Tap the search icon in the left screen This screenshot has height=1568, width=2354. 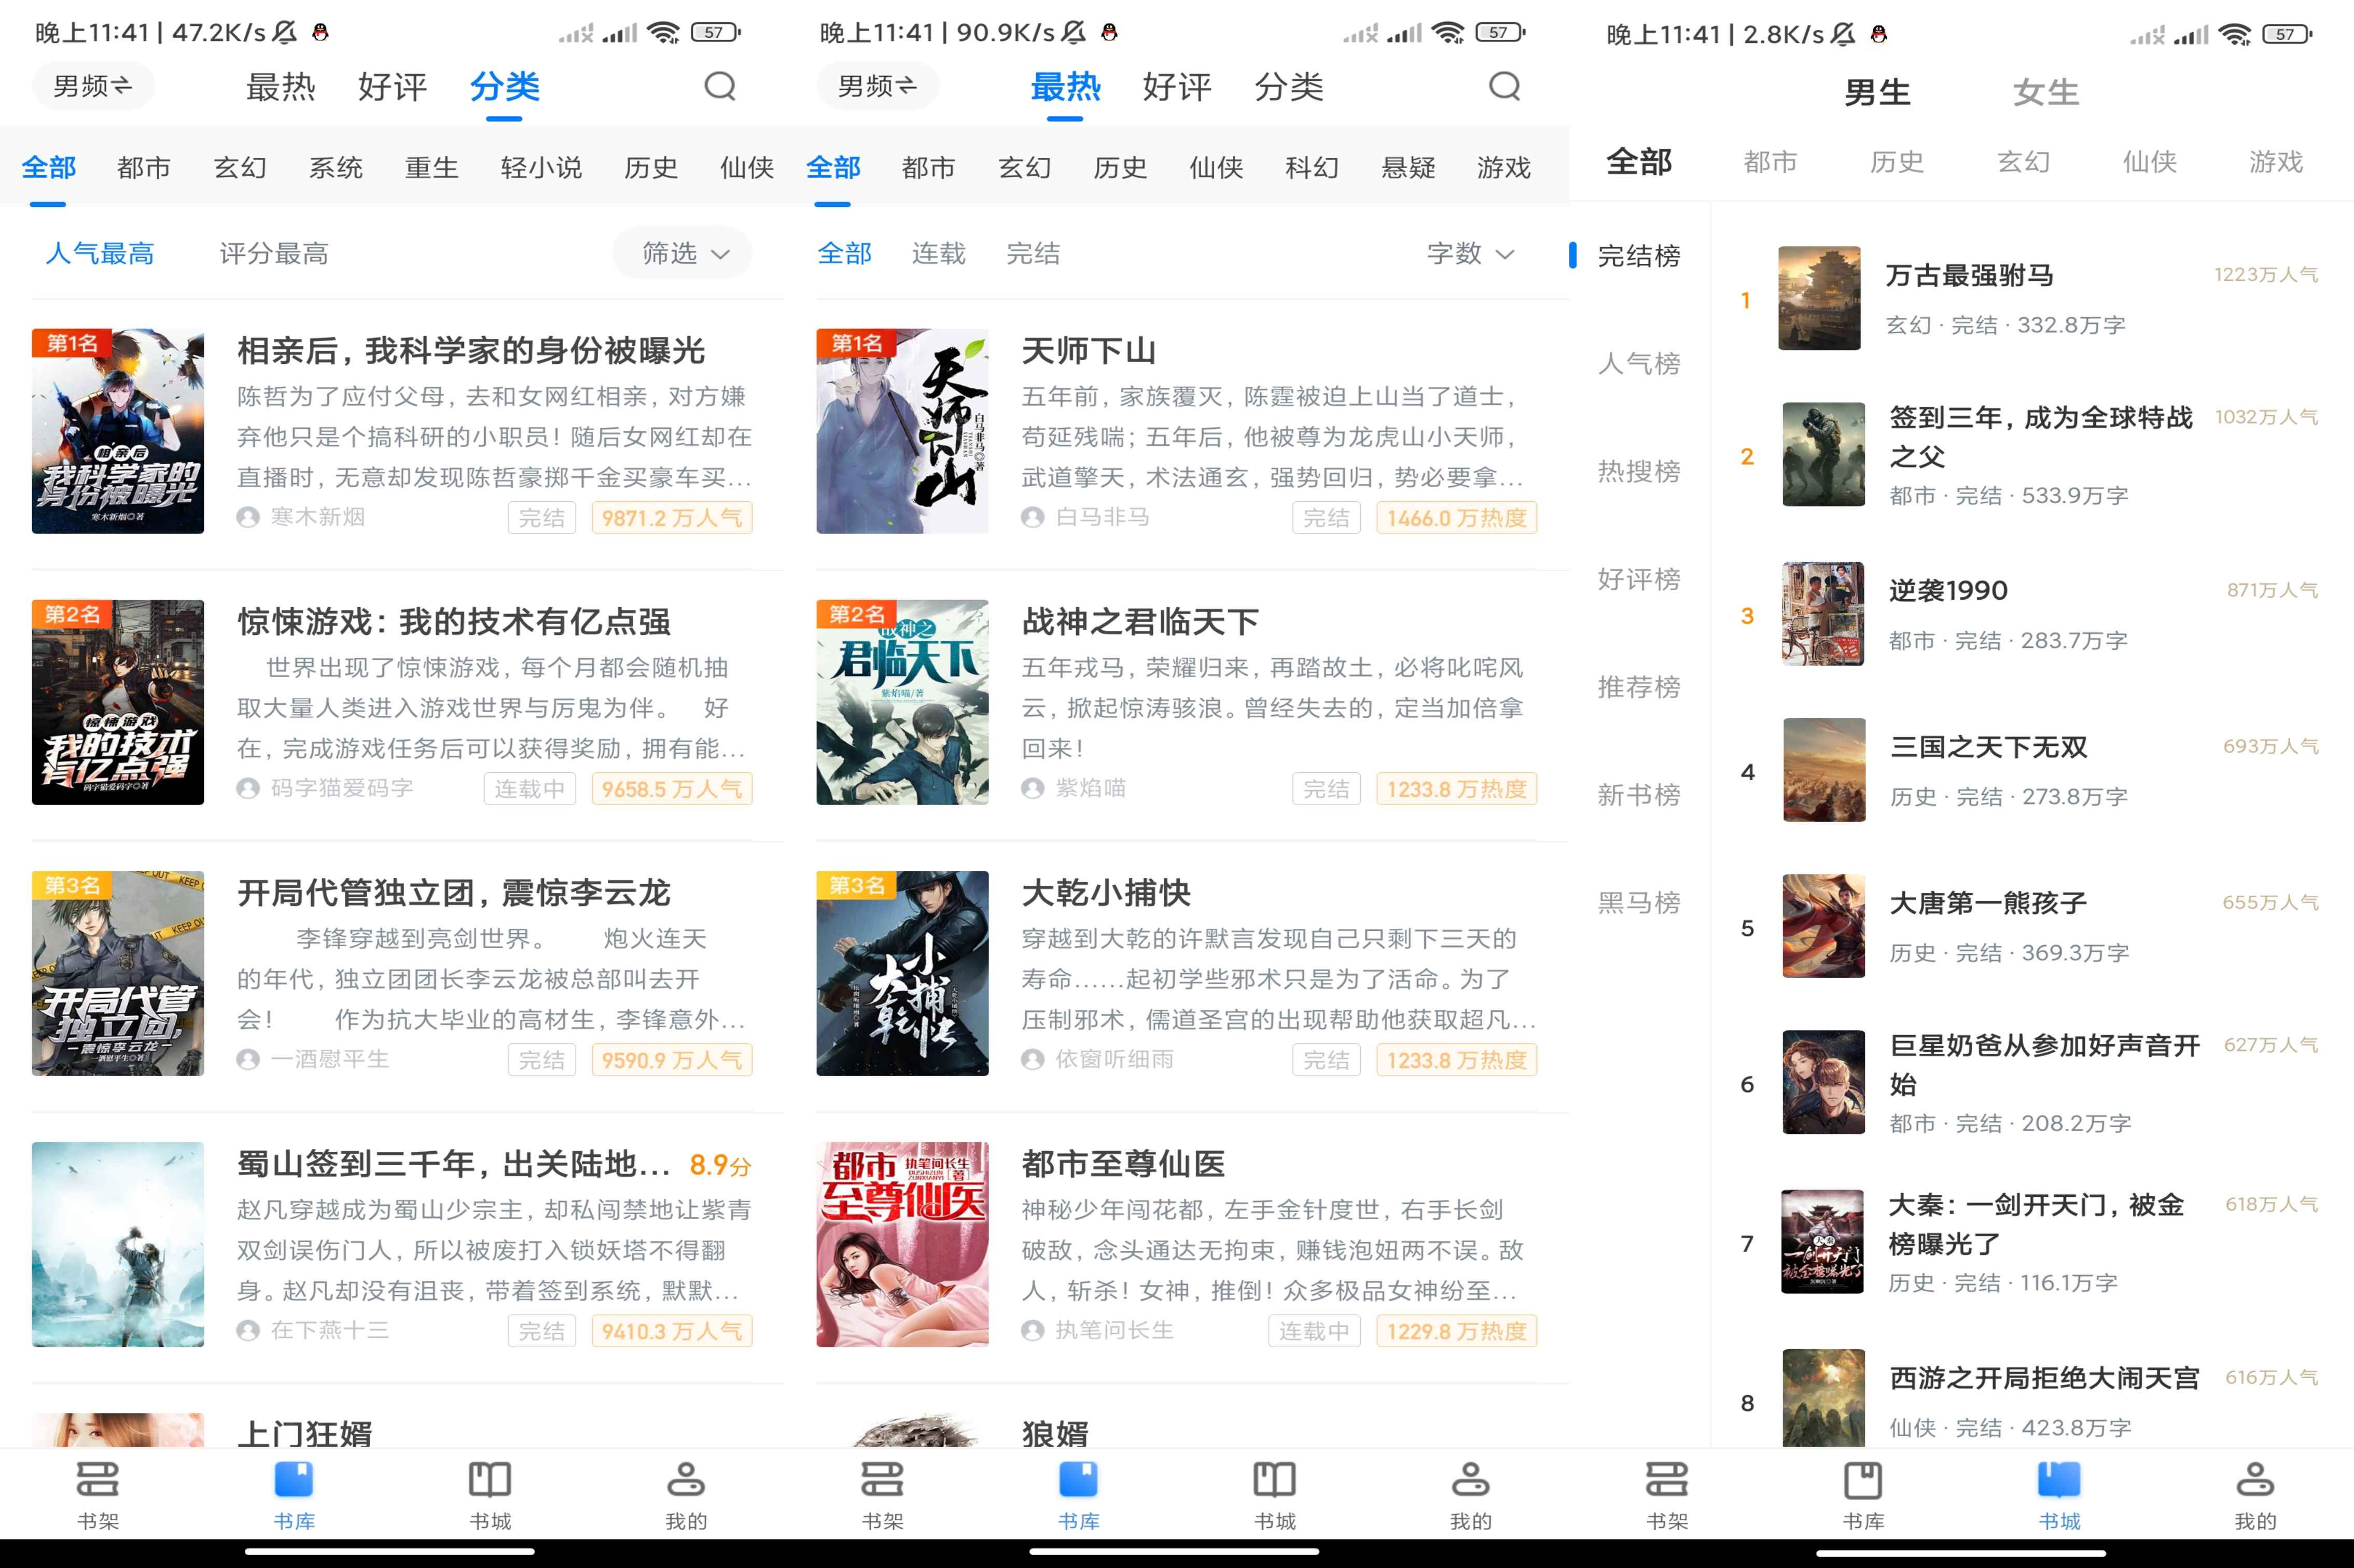719,87
